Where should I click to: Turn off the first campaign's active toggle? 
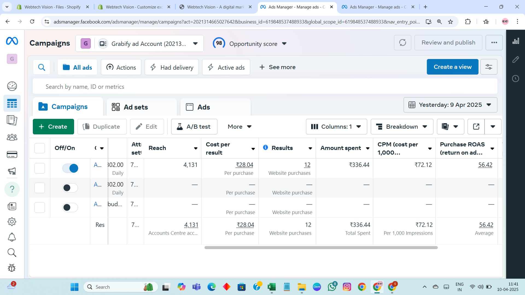point(70,168)
